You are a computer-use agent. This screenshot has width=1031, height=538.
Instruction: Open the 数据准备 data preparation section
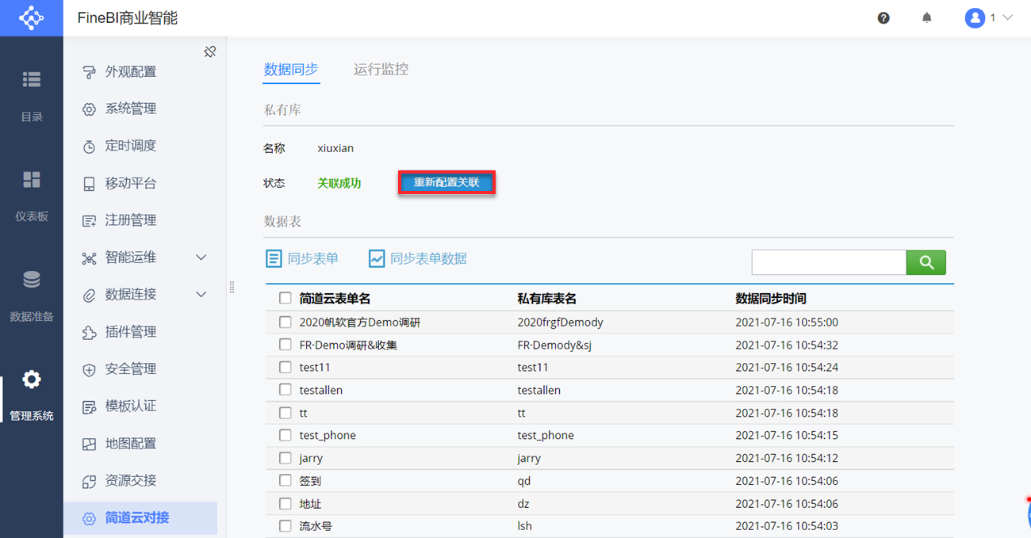point(32,296)
